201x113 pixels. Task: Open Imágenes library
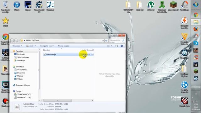pyautogui.click(x=21, y=73)
